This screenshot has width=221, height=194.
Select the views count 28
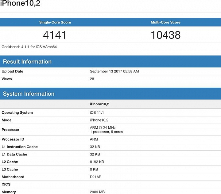click(92, 79)
